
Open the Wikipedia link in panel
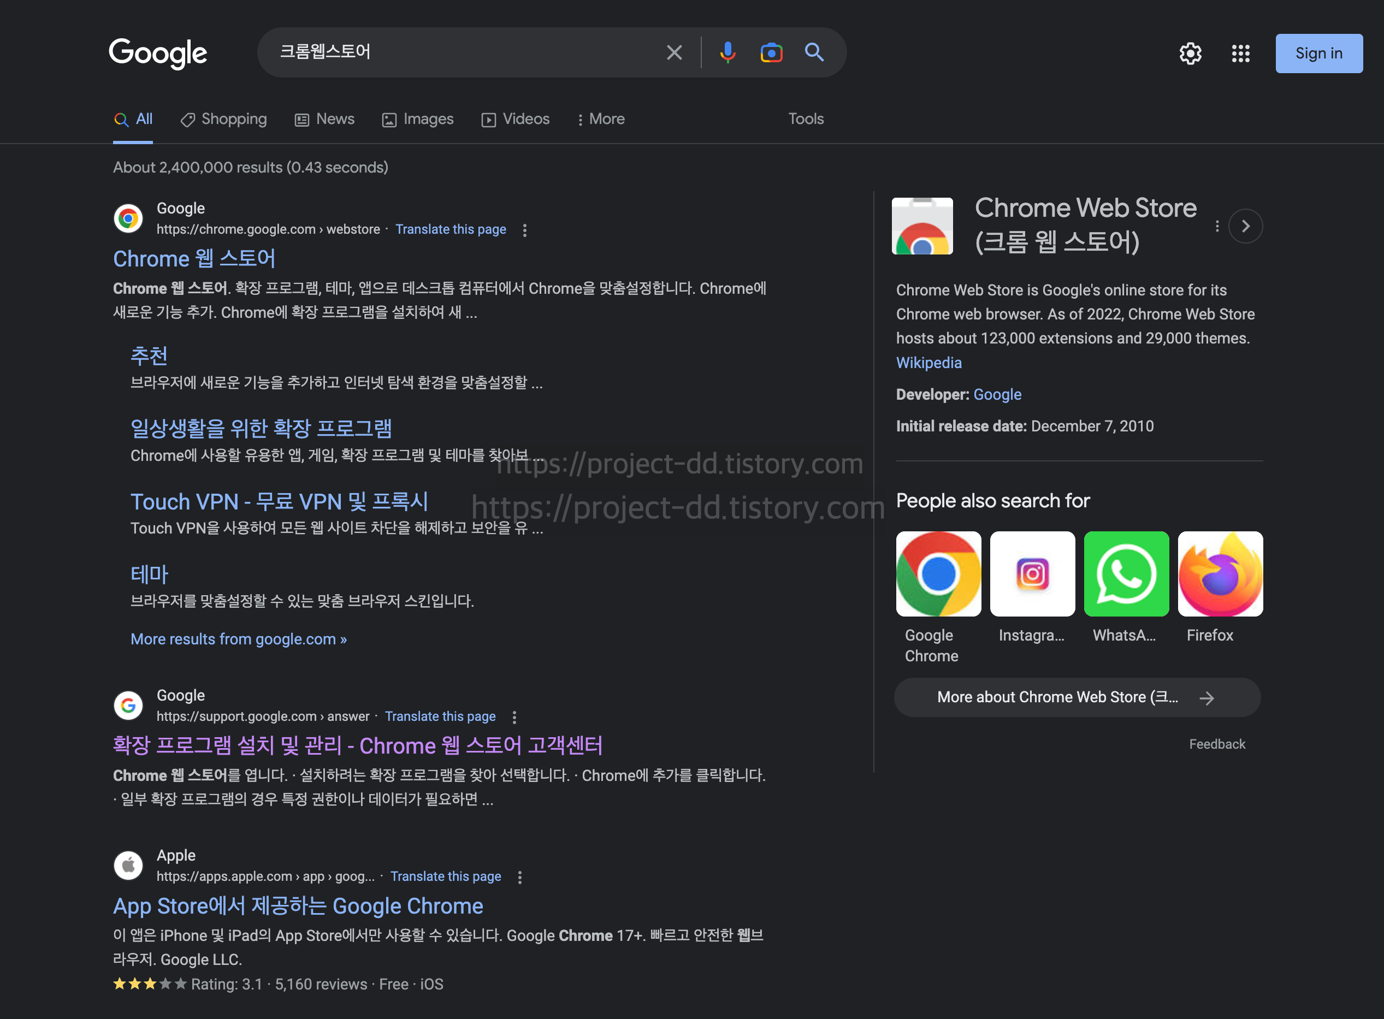pos(928,363)
